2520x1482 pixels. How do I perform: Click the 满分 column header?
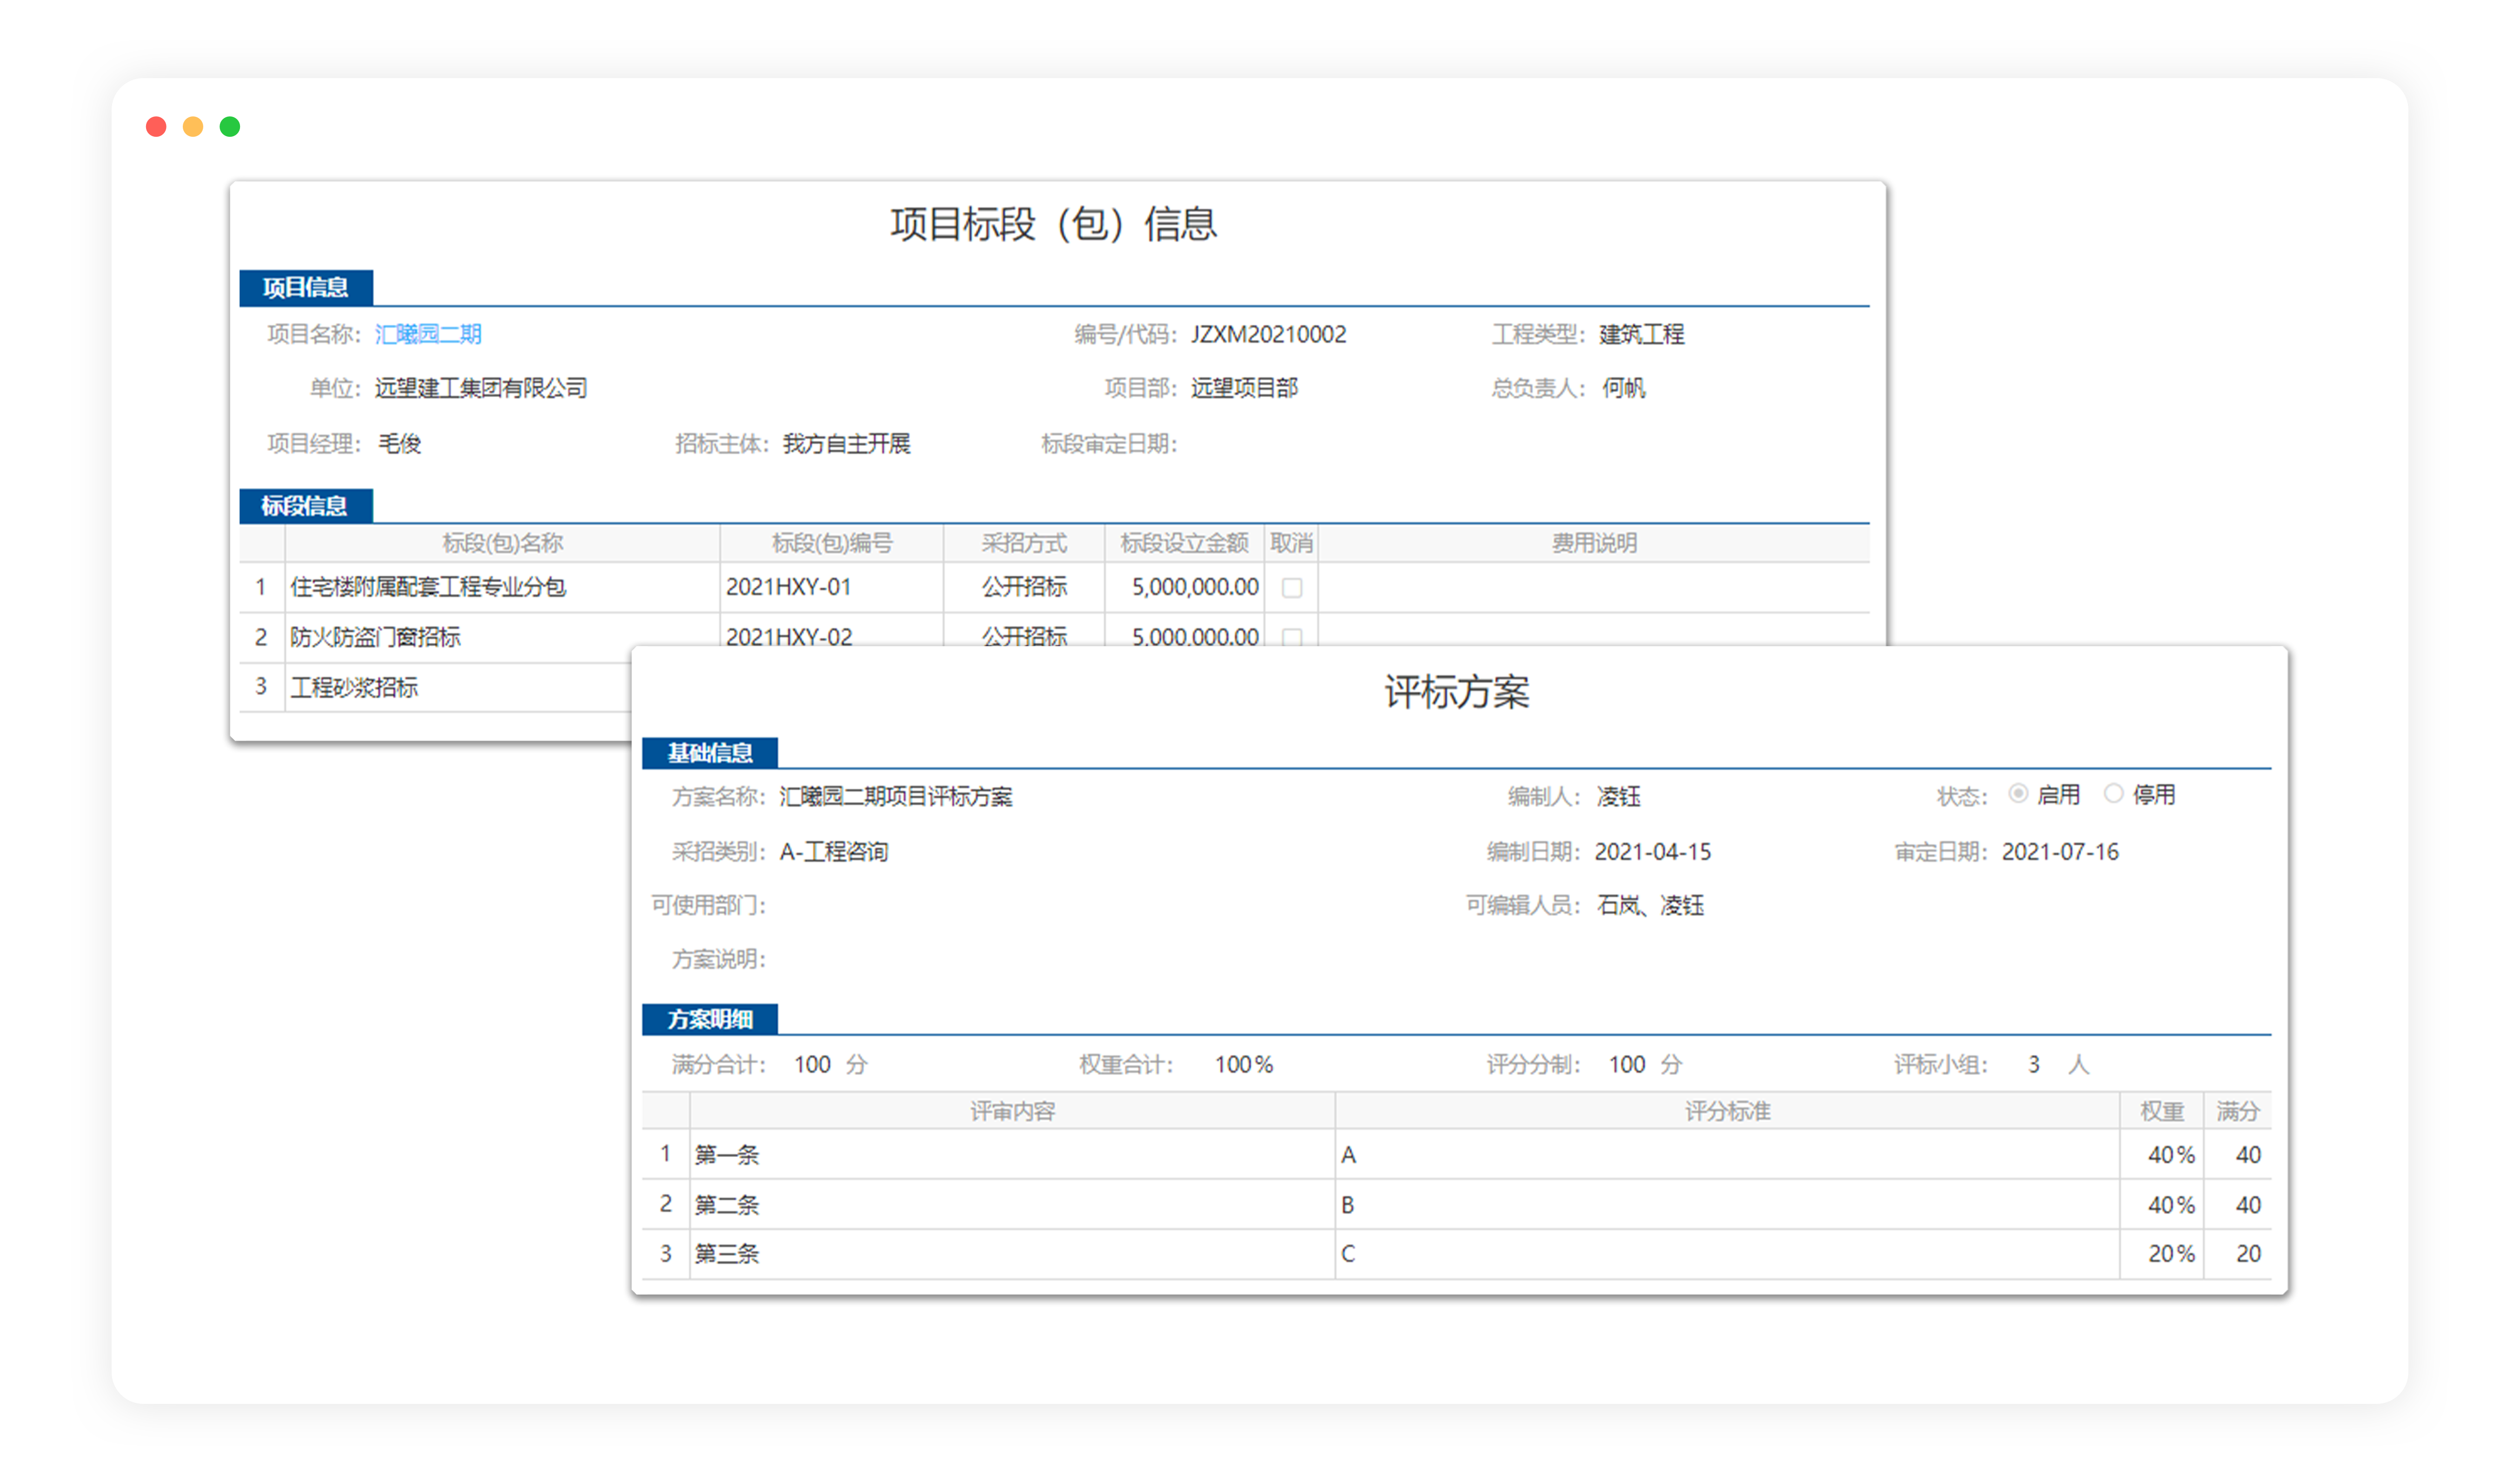(2238, 1111)
